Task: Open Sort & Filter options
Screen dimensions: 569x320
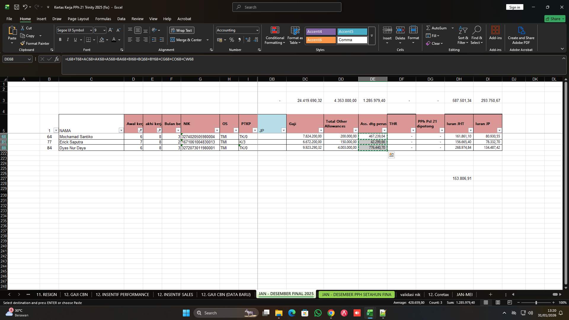Action: click(463, 36)
